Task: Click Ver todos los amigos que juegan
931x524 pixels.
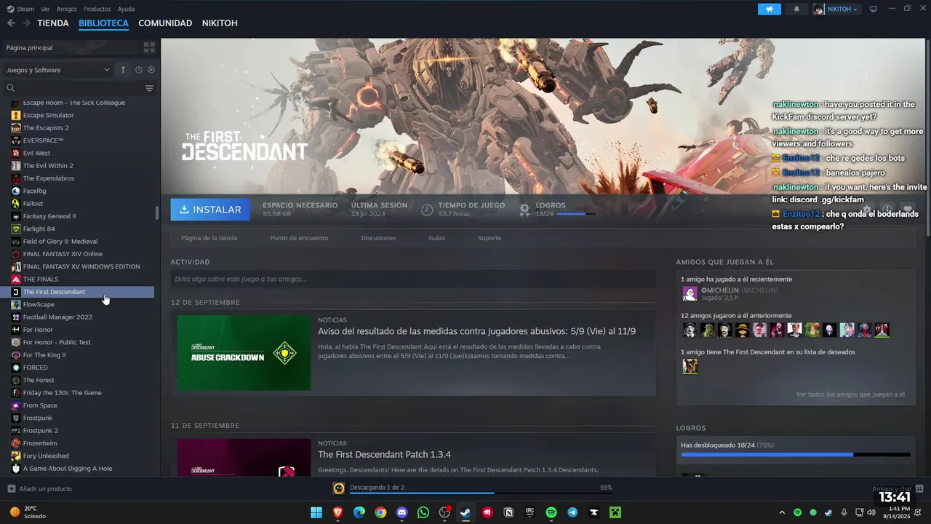Action: (850, 394)
